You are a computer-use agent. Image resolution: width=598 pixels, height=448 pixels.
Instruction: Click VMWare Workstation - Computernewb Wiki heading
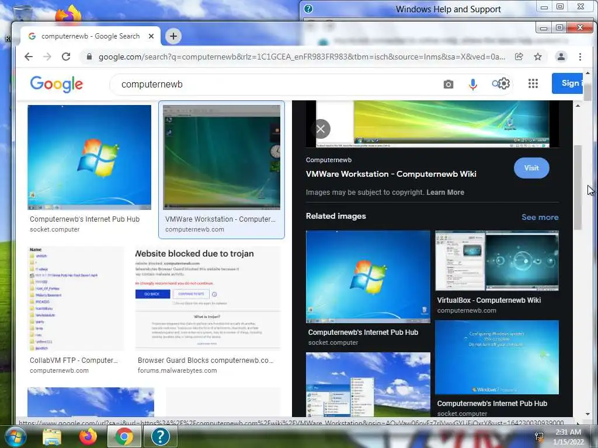click(x=391, y=174)
